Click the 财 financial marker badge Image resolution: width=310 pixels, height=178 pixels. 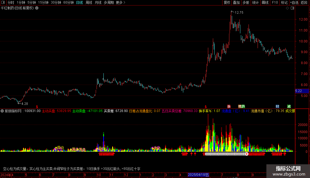click(278, 106)
